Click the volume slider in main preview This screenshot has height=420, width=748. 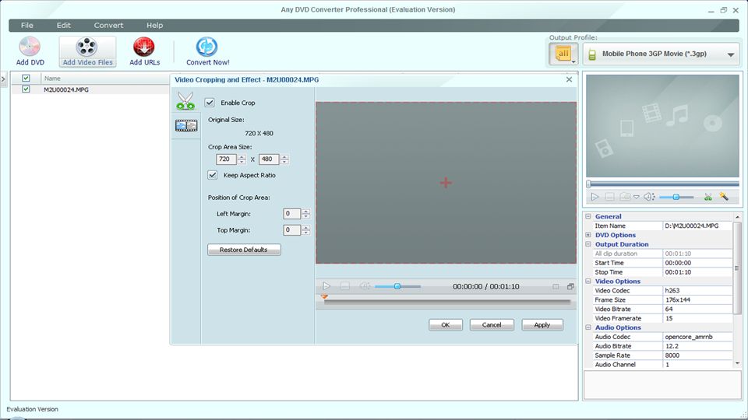click(676, 197)
